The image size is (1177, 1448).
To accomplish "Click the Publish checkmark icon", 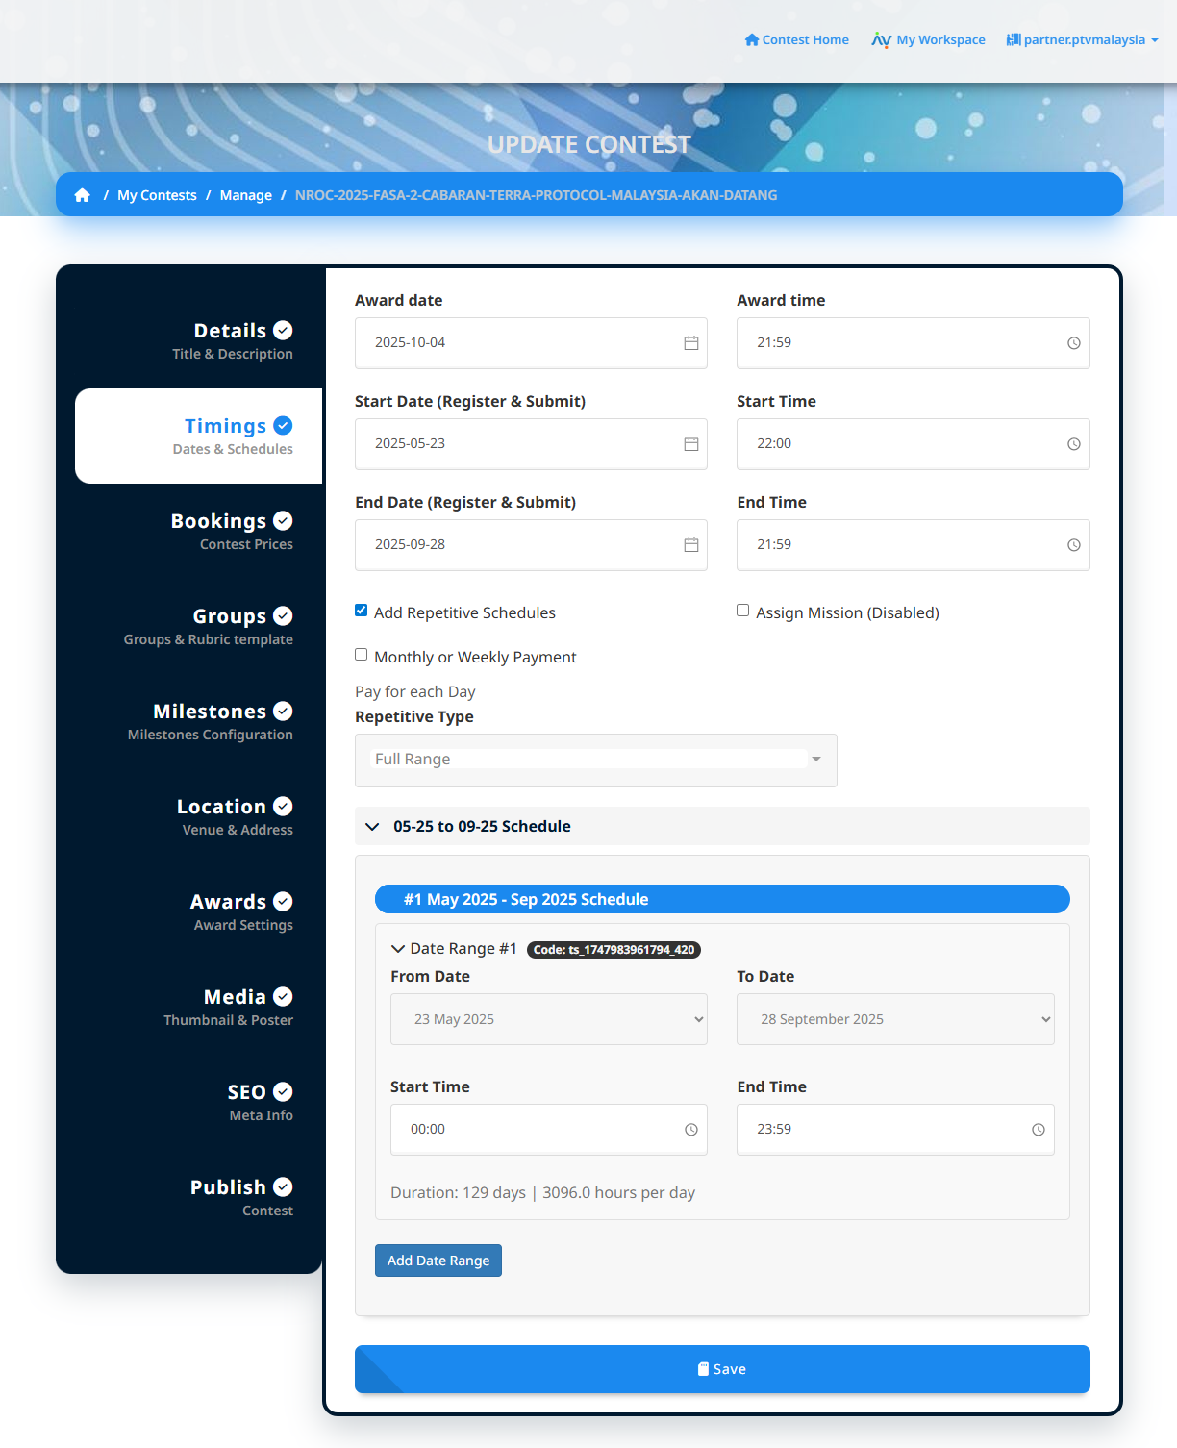I will 283,1187.
